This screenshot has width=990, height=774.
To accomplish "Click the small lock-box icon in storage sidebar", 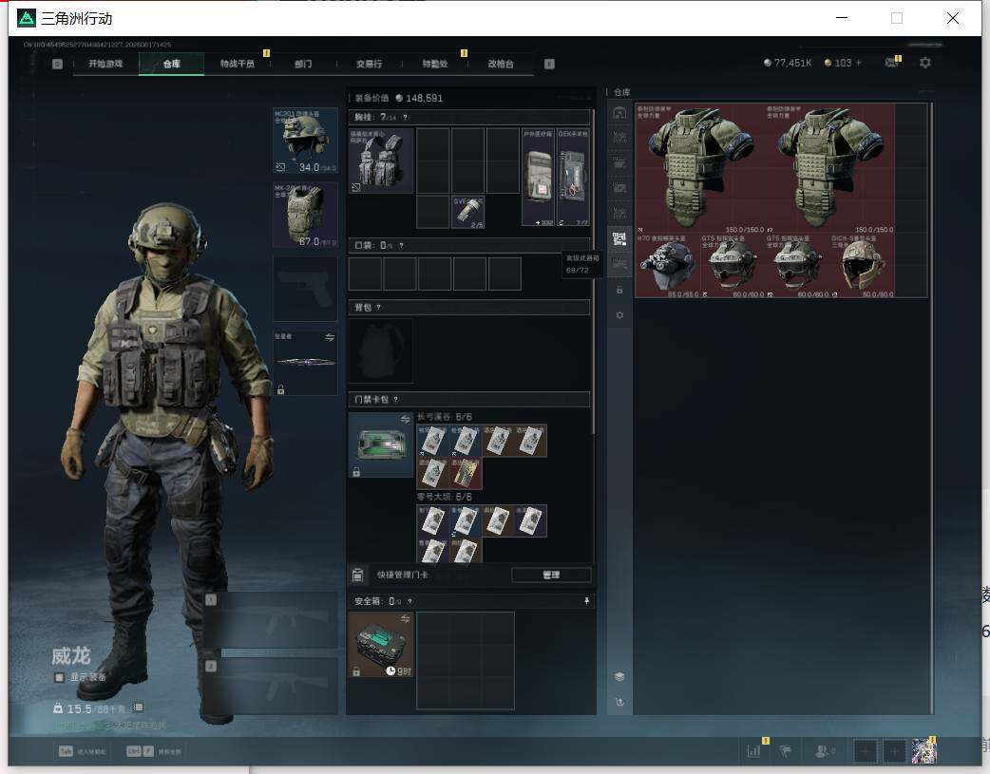I will (619, 290).
